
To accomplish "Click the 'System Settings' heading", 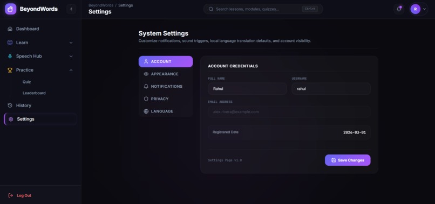I will click(164, 33).
